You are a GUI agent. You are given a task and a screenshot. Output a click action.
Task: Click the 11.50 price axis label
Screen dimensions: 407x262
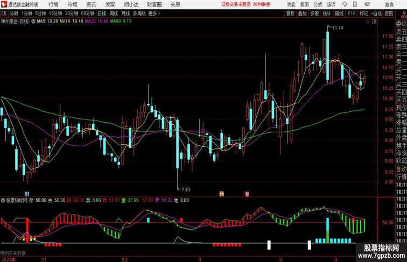point(388,36)
